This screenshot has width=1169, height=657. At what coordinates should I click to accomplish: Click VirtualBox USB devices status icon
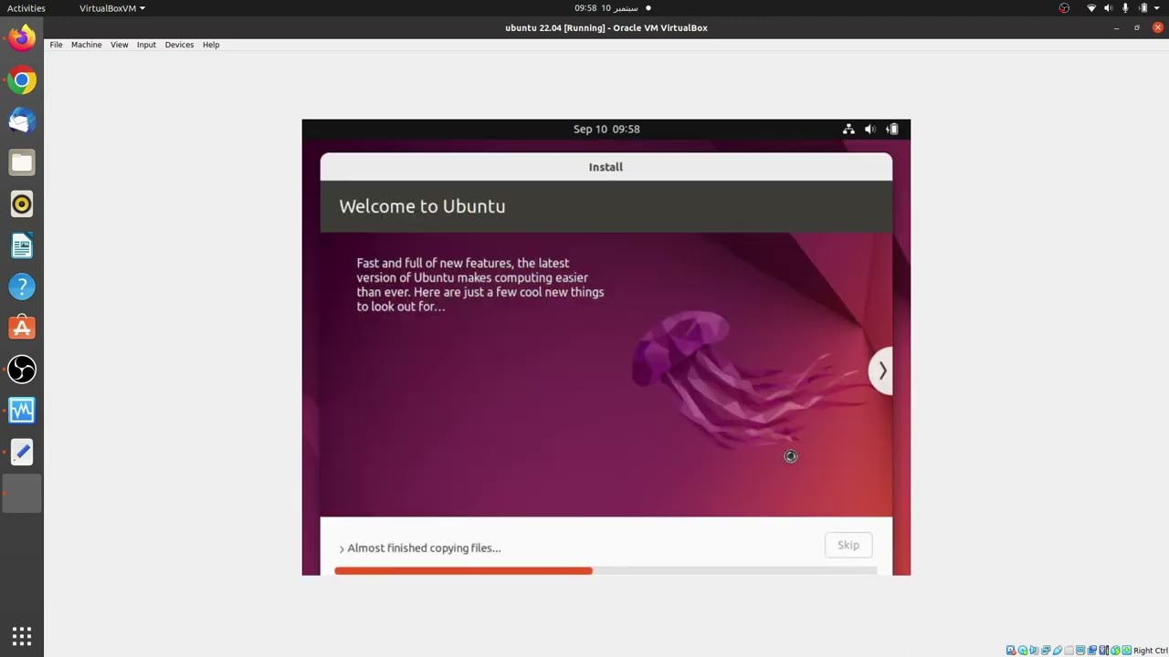pyautogui.click(x=1057, y=651)
